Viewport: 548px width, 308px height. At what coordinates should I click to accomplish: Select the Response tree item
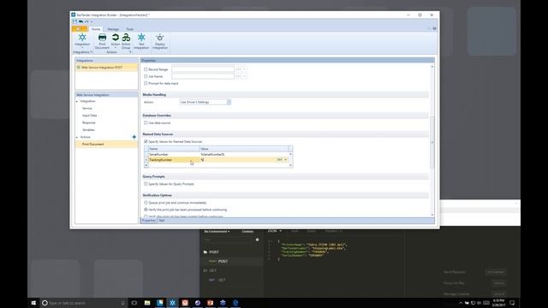point(88,123)
